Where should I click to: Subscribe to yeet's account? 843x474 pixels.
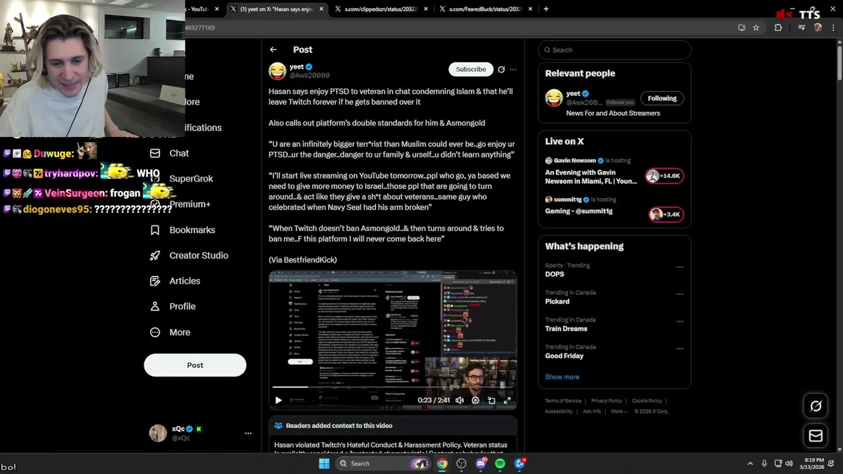(471, 69)
